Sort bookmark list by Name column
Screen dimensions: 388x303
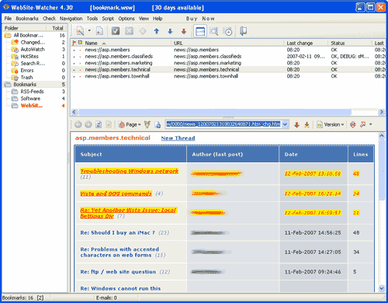(x=127, y=43)
